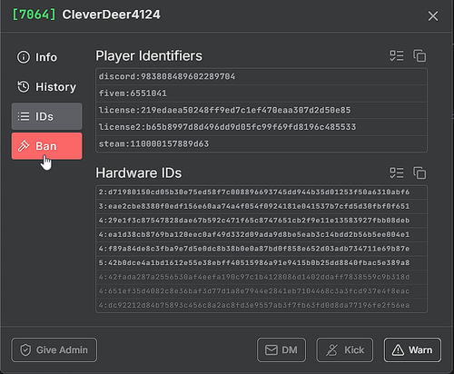Click the greyed hardware ID starting 4:42fada
This screenshot has width=454, height=374.
(x=262, y=277)
